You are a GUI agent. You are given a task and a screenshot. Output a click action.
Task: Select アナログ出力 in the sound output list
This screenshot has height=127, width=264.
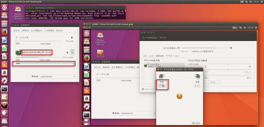coord(164,66)
